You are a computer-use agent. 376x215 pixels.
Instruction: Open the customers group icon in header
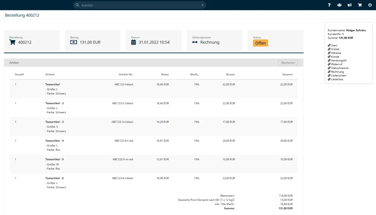[339, 5]
